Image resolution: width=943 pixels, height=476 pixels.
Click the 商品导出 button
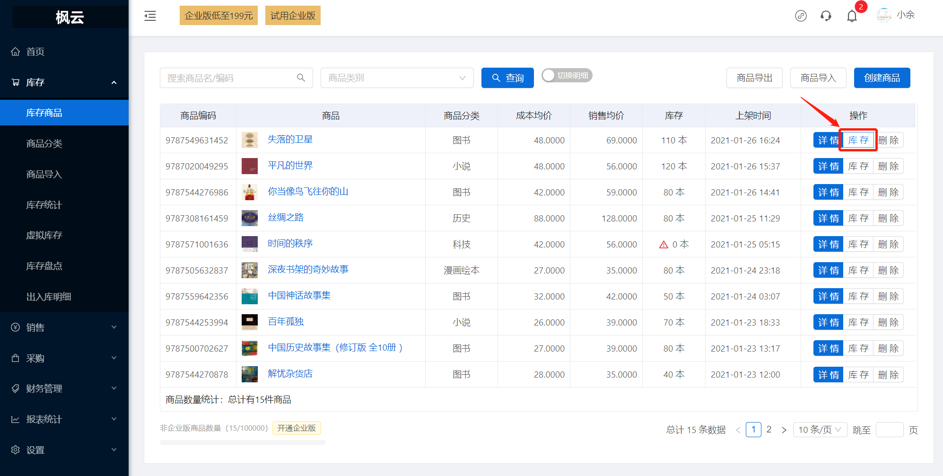[754, 78]
